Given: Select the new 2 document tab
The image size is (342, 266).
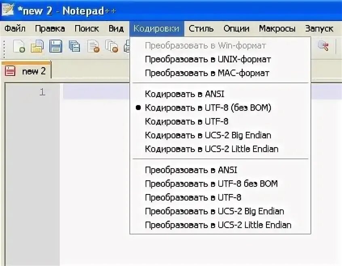Looking at the screenshot, I should [x=26, y=71].
